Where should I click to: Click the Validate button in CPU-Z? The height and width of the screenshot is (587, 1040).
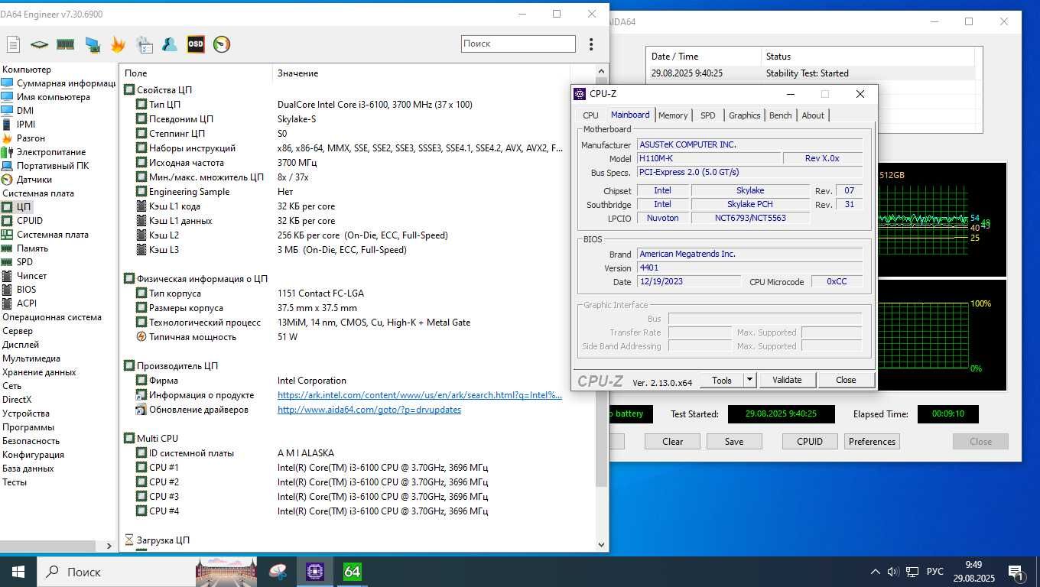(787, 380)
